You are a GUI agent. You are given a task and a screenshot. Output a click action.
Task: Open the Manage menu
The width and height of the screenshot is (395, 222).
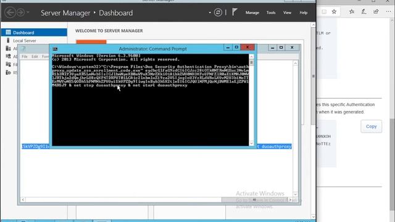point(252,12)
